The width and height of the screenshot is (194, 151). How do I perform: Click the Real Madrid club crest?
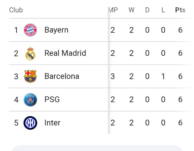tap(30, 53)
